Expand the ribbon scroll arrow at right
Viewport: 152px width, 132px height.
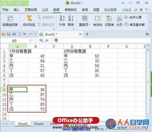click(150, 22)
